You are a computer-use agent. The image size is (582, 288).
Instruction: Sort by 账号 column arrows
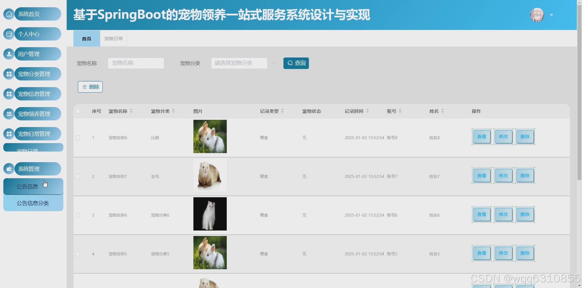[400, 111]
